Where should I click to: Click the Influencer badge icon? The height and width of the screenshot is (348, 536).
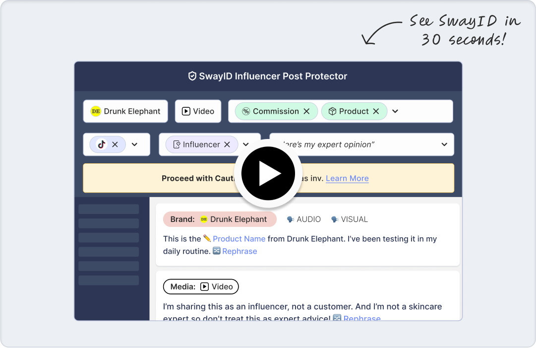177,144
